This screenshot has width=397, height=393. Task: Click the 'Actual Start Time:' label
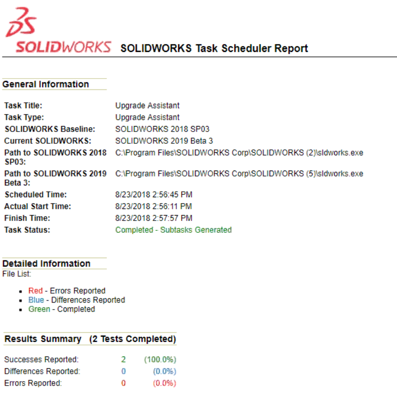click(x=38, y=206)
